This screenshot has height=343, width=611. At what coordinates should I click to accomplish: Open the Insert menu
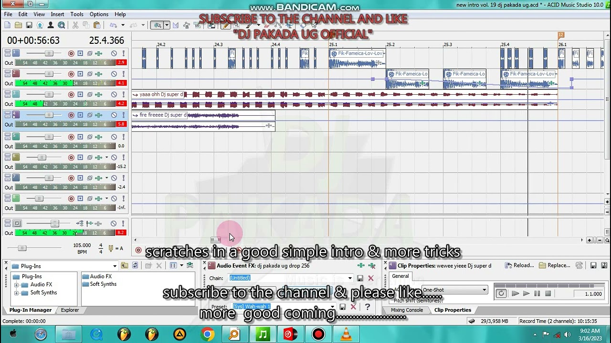pyautogui.click(x=57, y=14)
